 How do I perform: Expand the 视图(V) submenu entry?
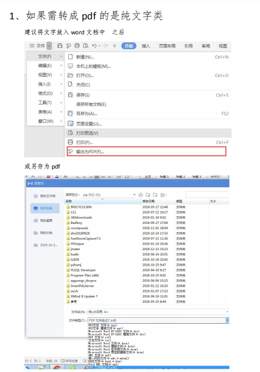(x=45, y=75)
